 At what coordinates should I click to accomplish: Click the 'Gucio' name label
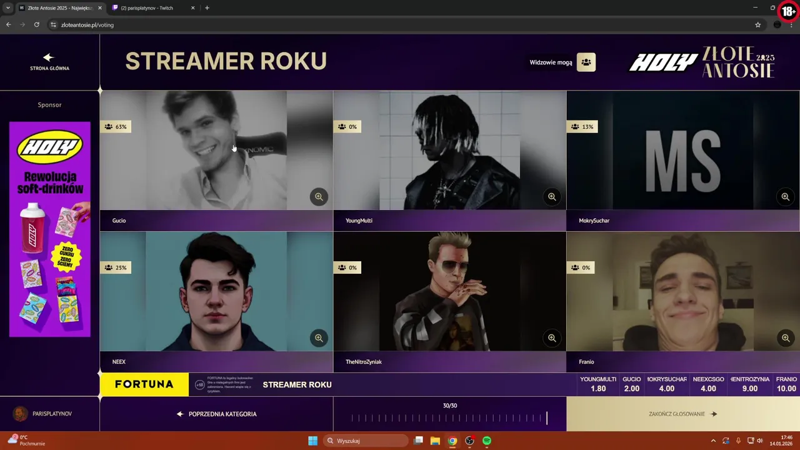click(119, 221)
